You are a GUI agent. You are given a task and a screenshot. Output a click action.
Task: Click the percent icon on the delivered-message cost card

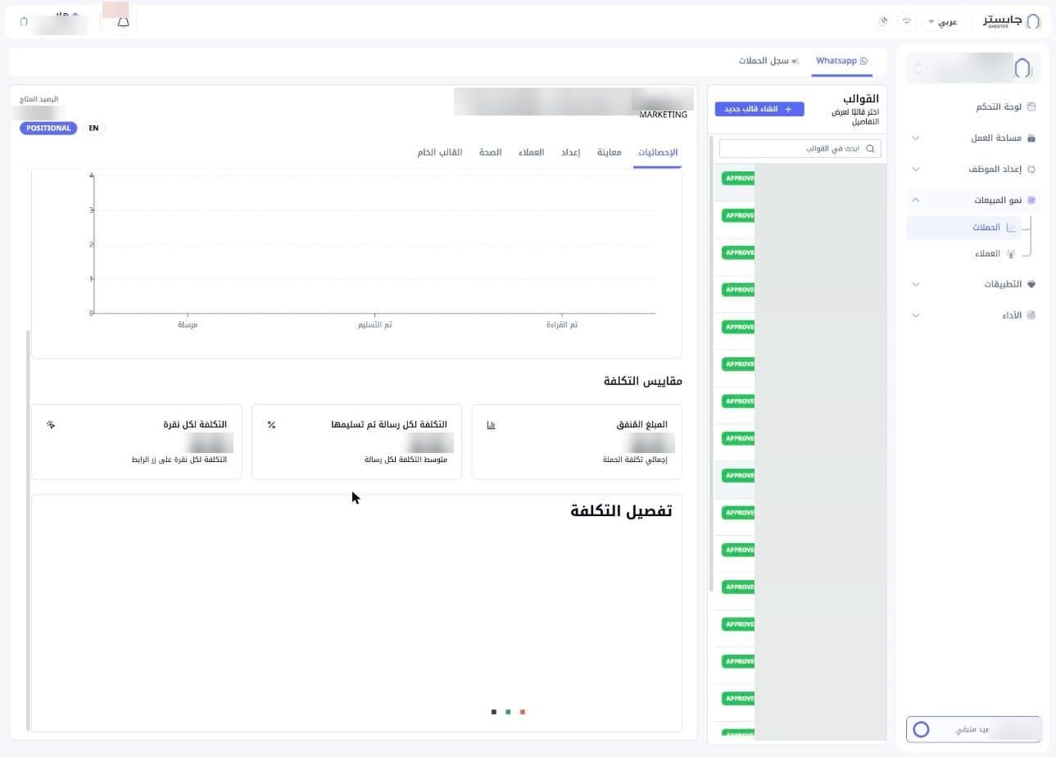click(x=271, y=424)
